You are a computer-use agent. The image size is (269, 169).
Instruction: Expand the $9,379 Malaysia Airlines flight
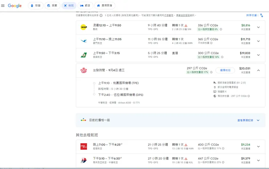258,161
